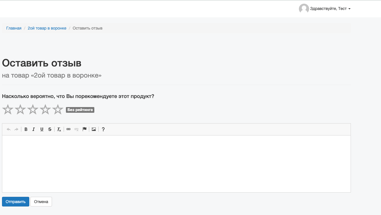Image resolution: width=381 pixels, height=215 pixels.
Task: Insert a link using the chain icon
Action: (x=68, y=129)
